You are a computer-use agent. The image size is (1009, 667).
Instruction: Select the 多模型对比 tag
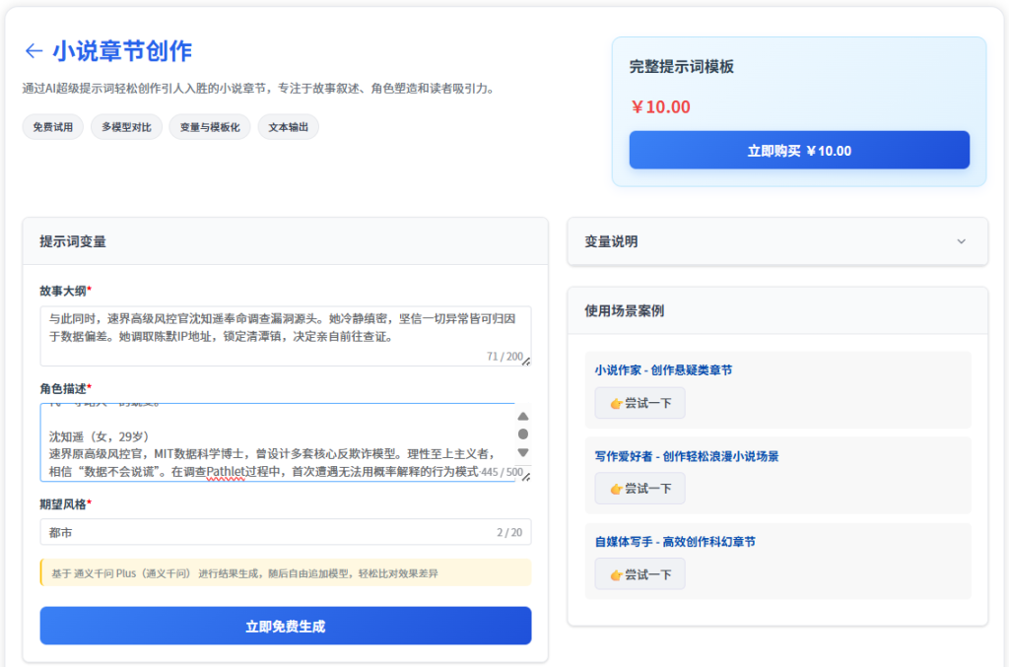pos(126,127)
